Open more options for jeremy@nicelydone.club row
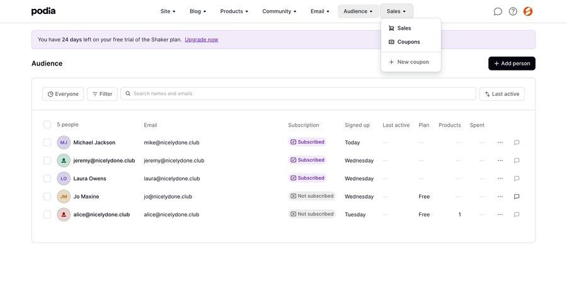The height and width of the screenshot is (305, 567). coord(500,160)
